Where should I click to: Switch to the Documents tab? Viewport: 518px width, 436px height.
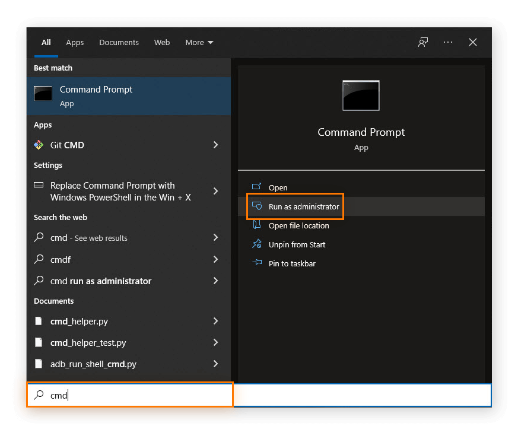point(119,42)
